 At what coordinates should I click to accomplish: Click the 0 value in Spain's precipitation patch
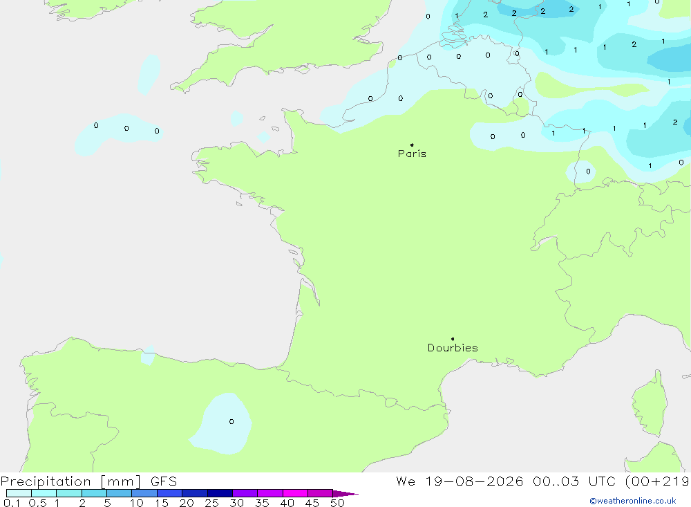(x=231, y=421)
